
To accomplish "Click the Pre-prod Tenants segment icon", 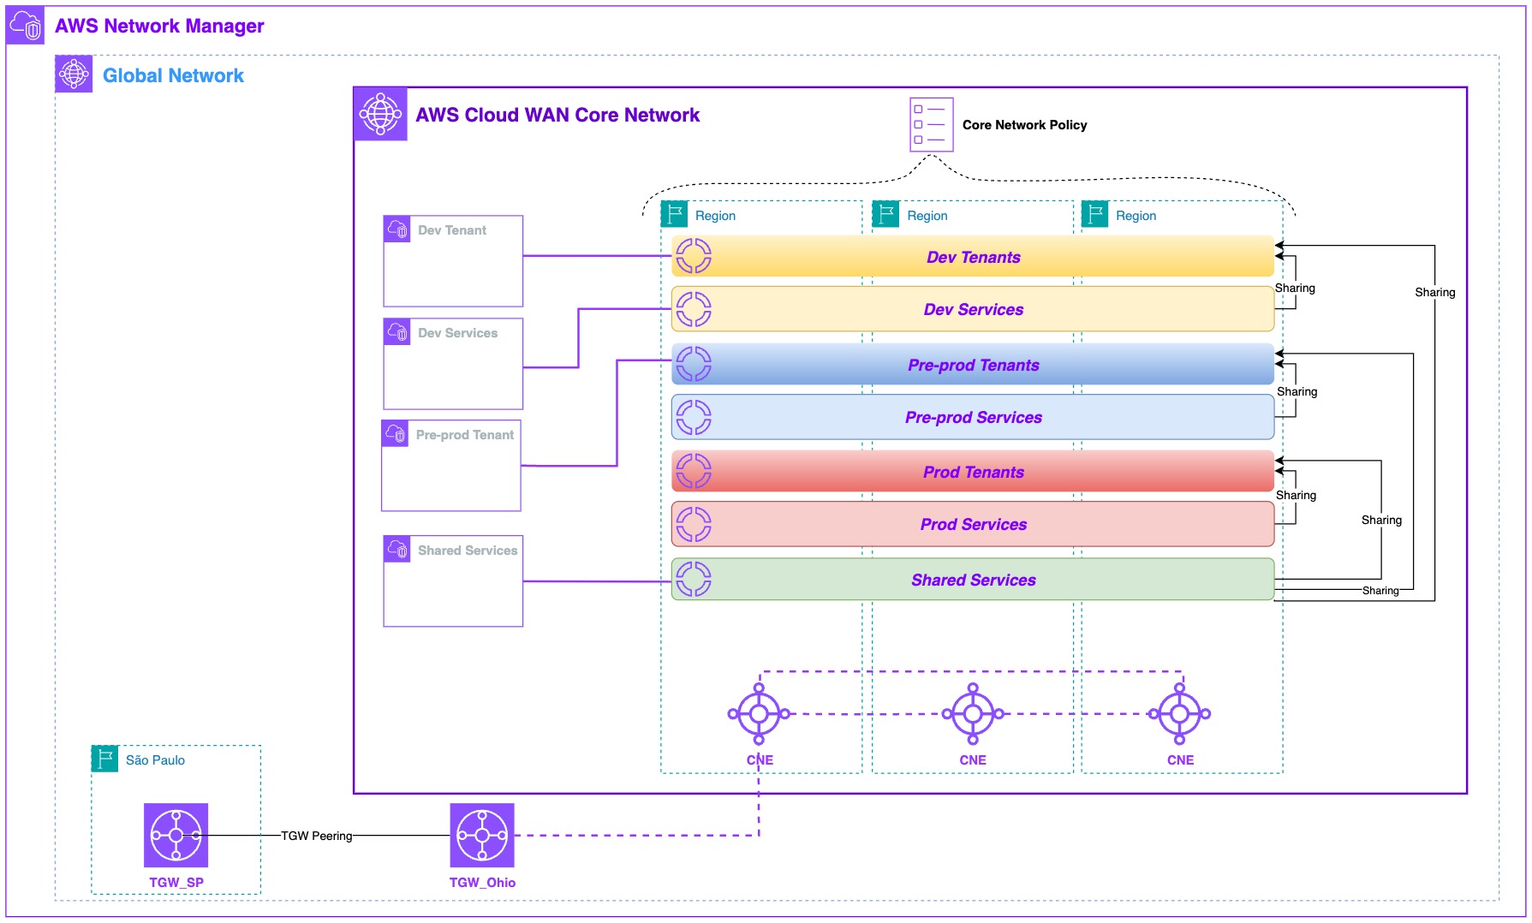I will (694, 363).
